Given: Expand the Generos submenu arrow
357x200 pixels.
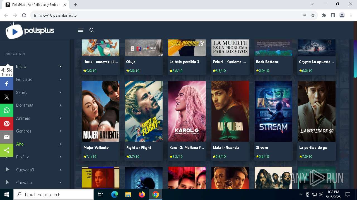Looking at the screenshot, I should 60,131.
